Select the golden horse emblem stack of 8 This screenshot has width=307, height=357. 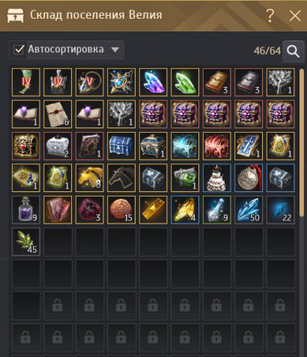click(89, 178)
